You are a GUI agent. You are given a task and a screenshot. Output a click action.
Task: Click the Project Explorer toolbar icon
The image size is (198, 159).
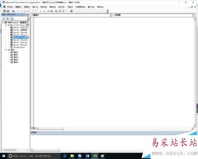point(56,11)
